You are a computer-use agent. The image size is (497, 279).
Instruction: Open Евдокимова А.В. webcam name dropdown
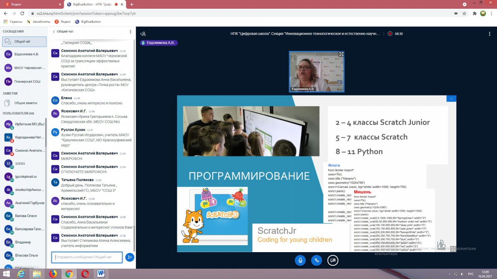coord(303,89)
